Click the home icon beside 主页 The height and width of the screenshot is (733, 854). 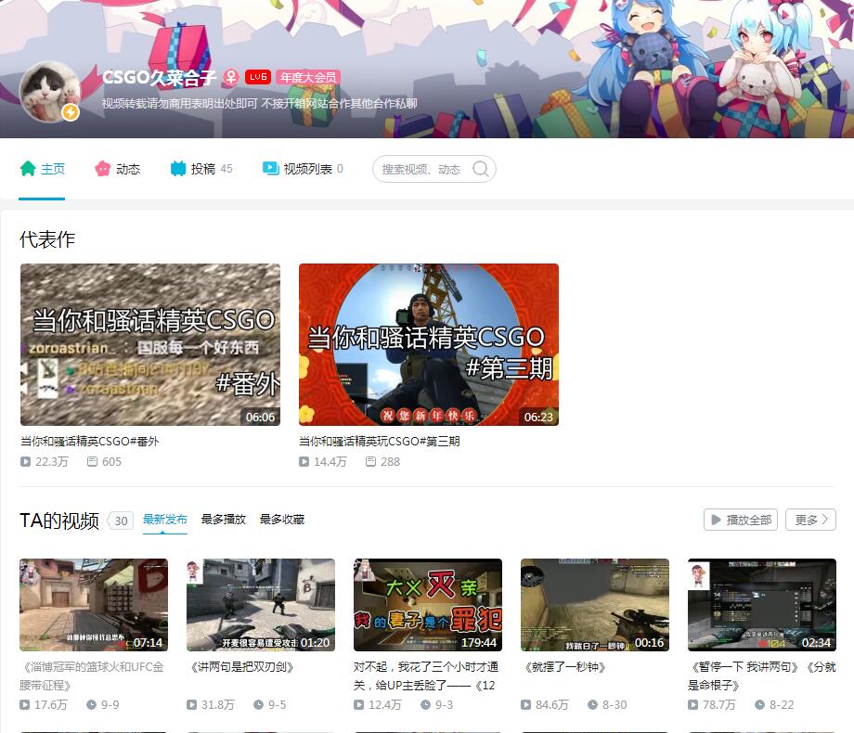(28, 169)
